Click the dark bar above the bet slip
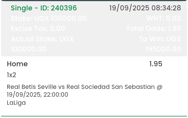 coord(94,1)
